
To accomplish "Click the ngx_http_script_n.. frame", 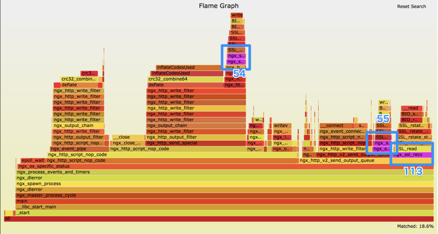I will click(342, 137).
